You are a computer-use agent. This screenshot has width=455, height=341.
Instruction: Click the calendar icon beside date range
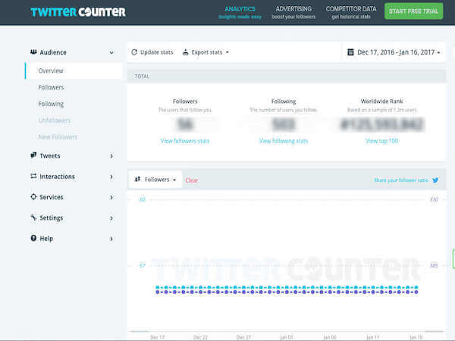350,52
